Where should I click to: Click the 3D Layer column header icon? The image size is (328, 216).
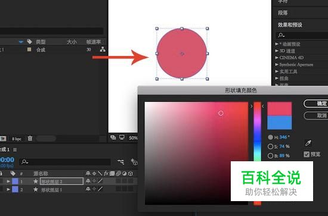pos(131,173)
